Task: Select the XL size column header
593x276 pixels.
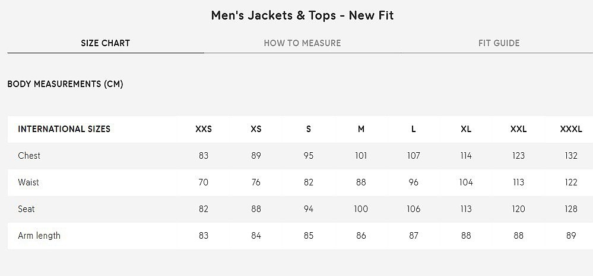Action: pyautogui.click(x=466, y=129)
